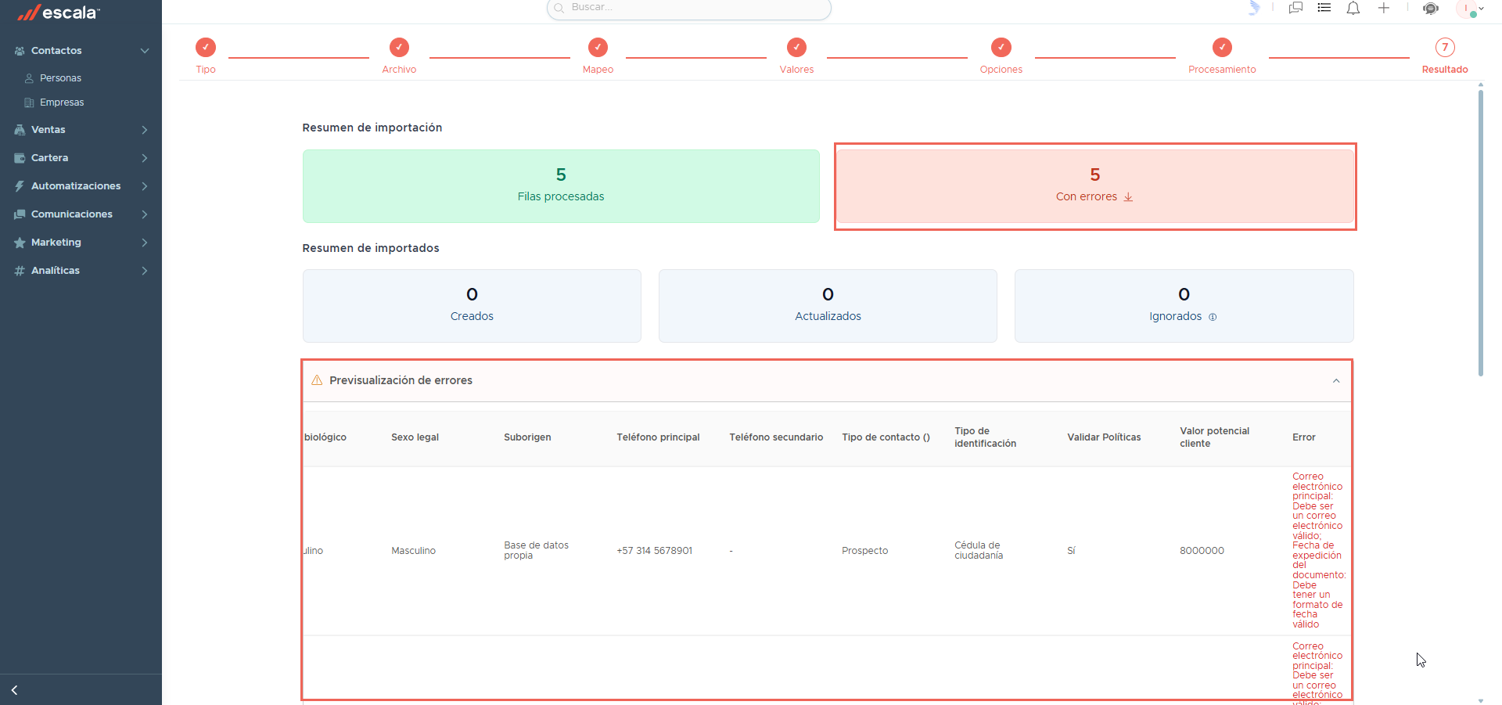Expand the Cartera submenu arrow
The image size is (1502, 705).
[145, 158]
